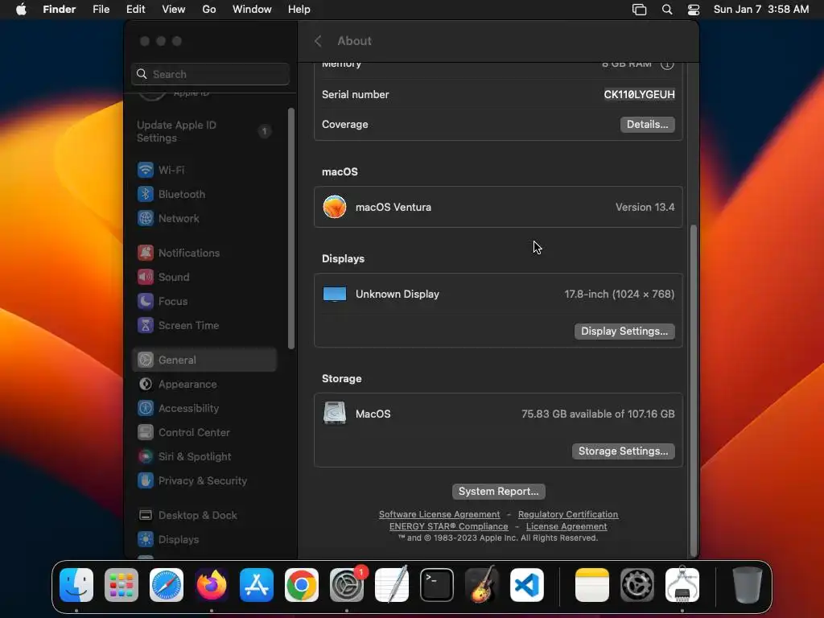Open Control Center in menu bar
The width and height of the screenshot is (824, 618).
(694, 10)
